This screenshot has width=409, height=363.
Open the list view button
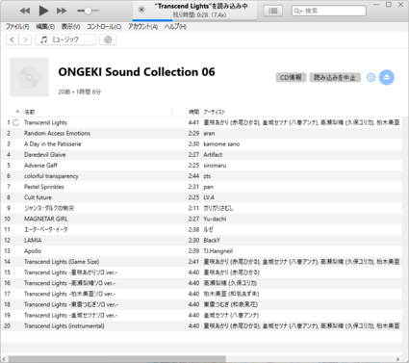[x=273, y=11]
